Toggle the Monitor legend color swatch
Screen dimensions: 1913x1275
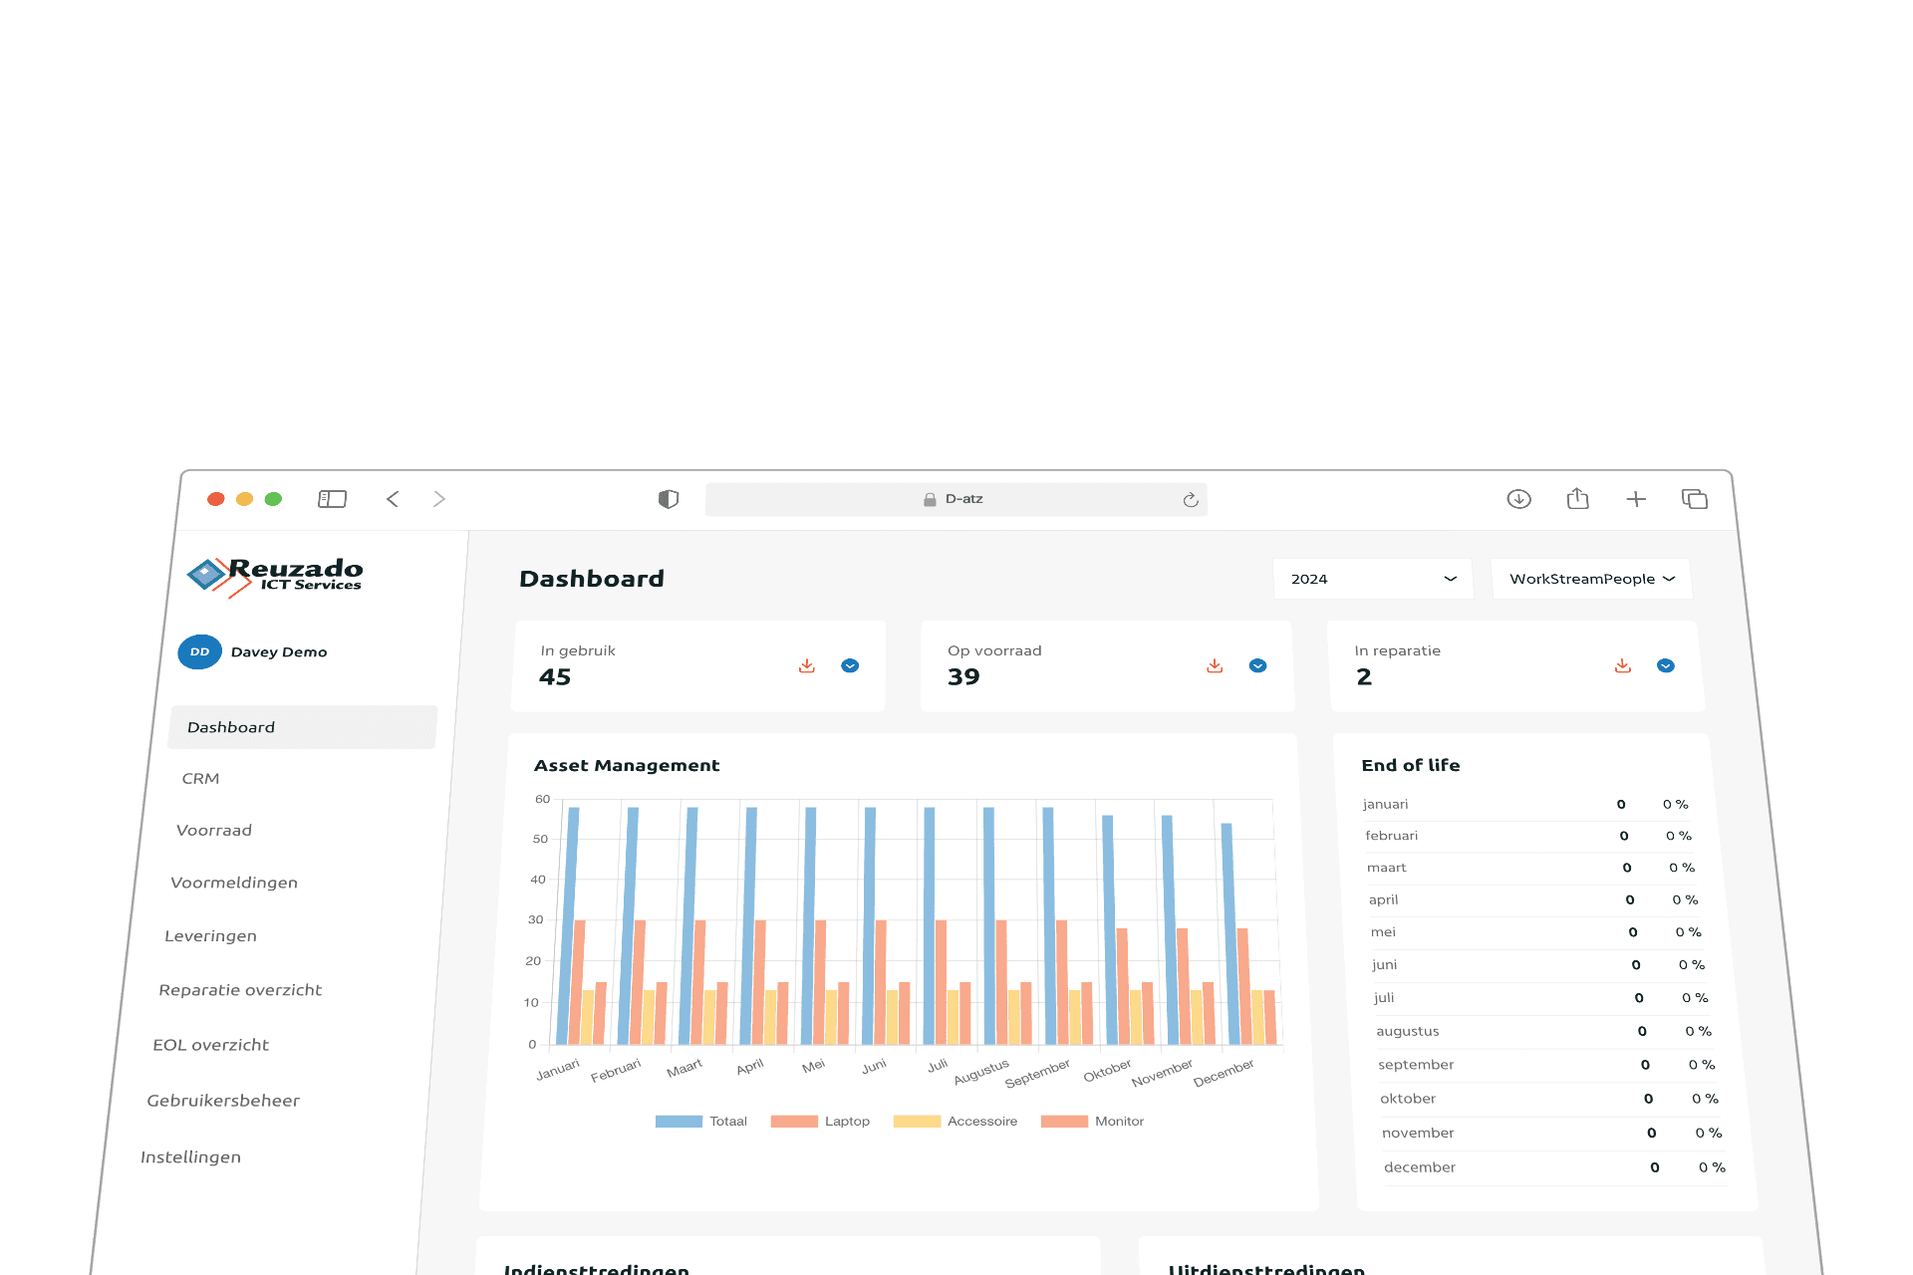point(1064,1122)
